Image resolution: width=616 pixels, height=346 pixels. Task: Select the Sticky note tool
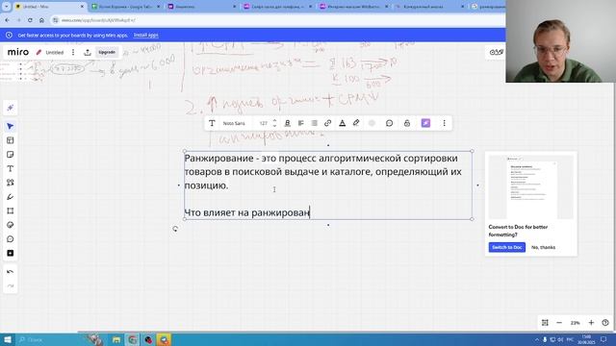pos(11,154)
